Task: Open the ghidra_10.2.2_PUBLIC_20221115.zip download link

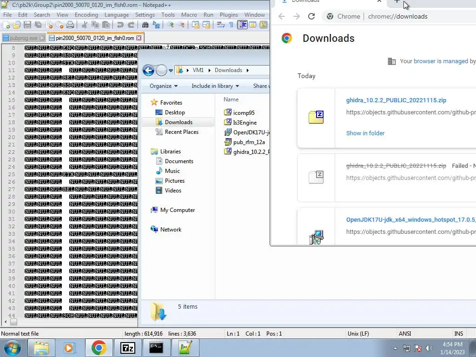Action: tap(396, 100)
